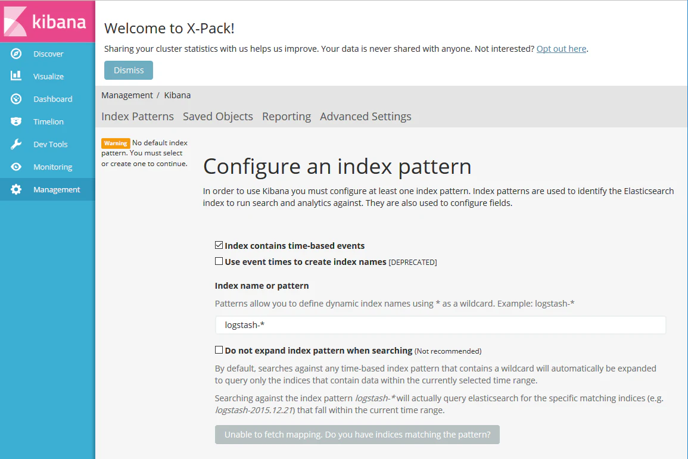The image size is (688, 459).
Task: Enable Do not expand index pattern checkbox
Action: click(x=219, y=350)
